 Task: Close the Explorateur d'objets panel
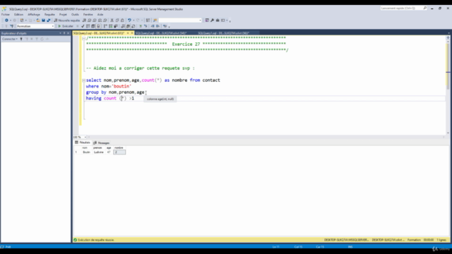pyautogui.click(x=68, y=33)
